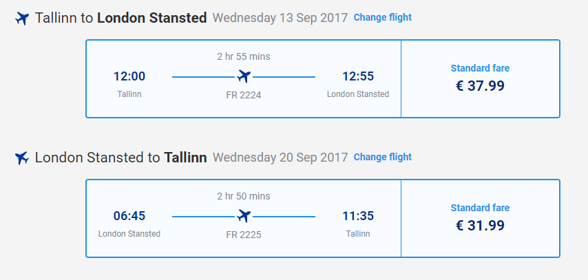
Task: Open Change flight for 13 Sep 2017
Action: 383,17
